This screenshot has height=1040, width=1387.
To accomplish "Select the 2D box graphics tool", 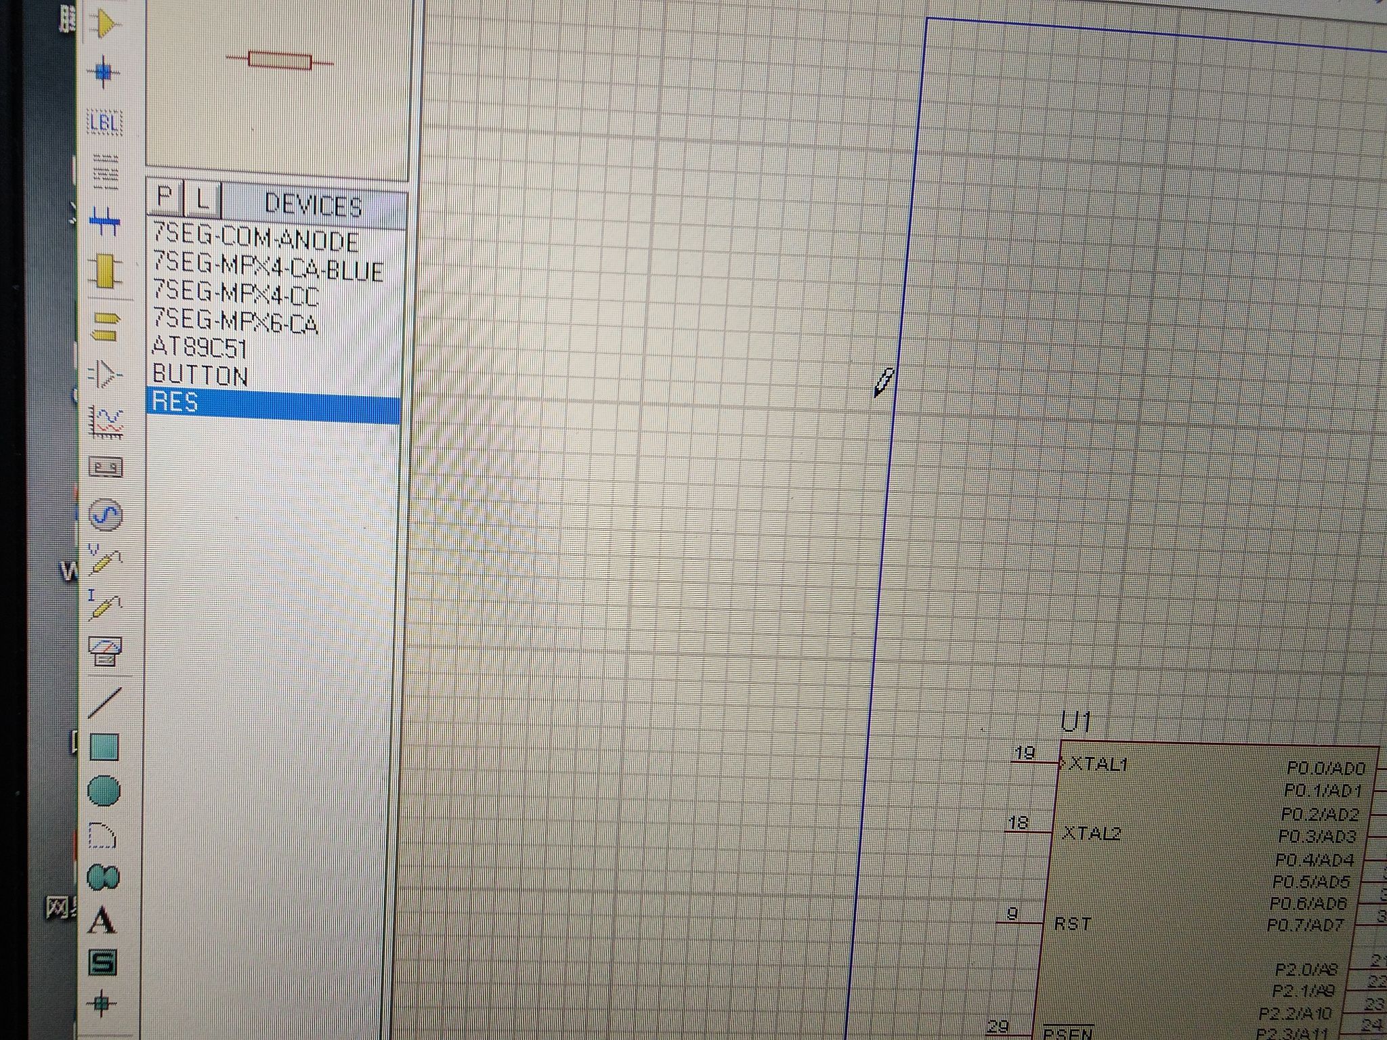I will point(104,747).
